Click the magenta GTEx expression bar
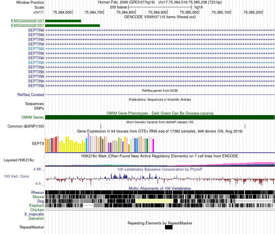The image size is (275, 234). click(153, 145)
